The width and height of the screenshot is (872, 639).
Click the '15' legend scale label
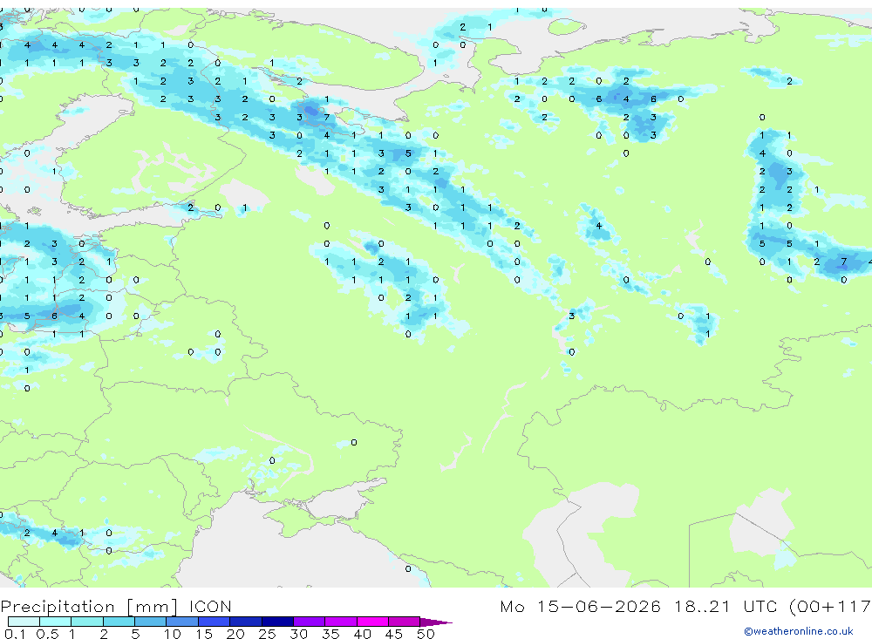tap(204, 634)
